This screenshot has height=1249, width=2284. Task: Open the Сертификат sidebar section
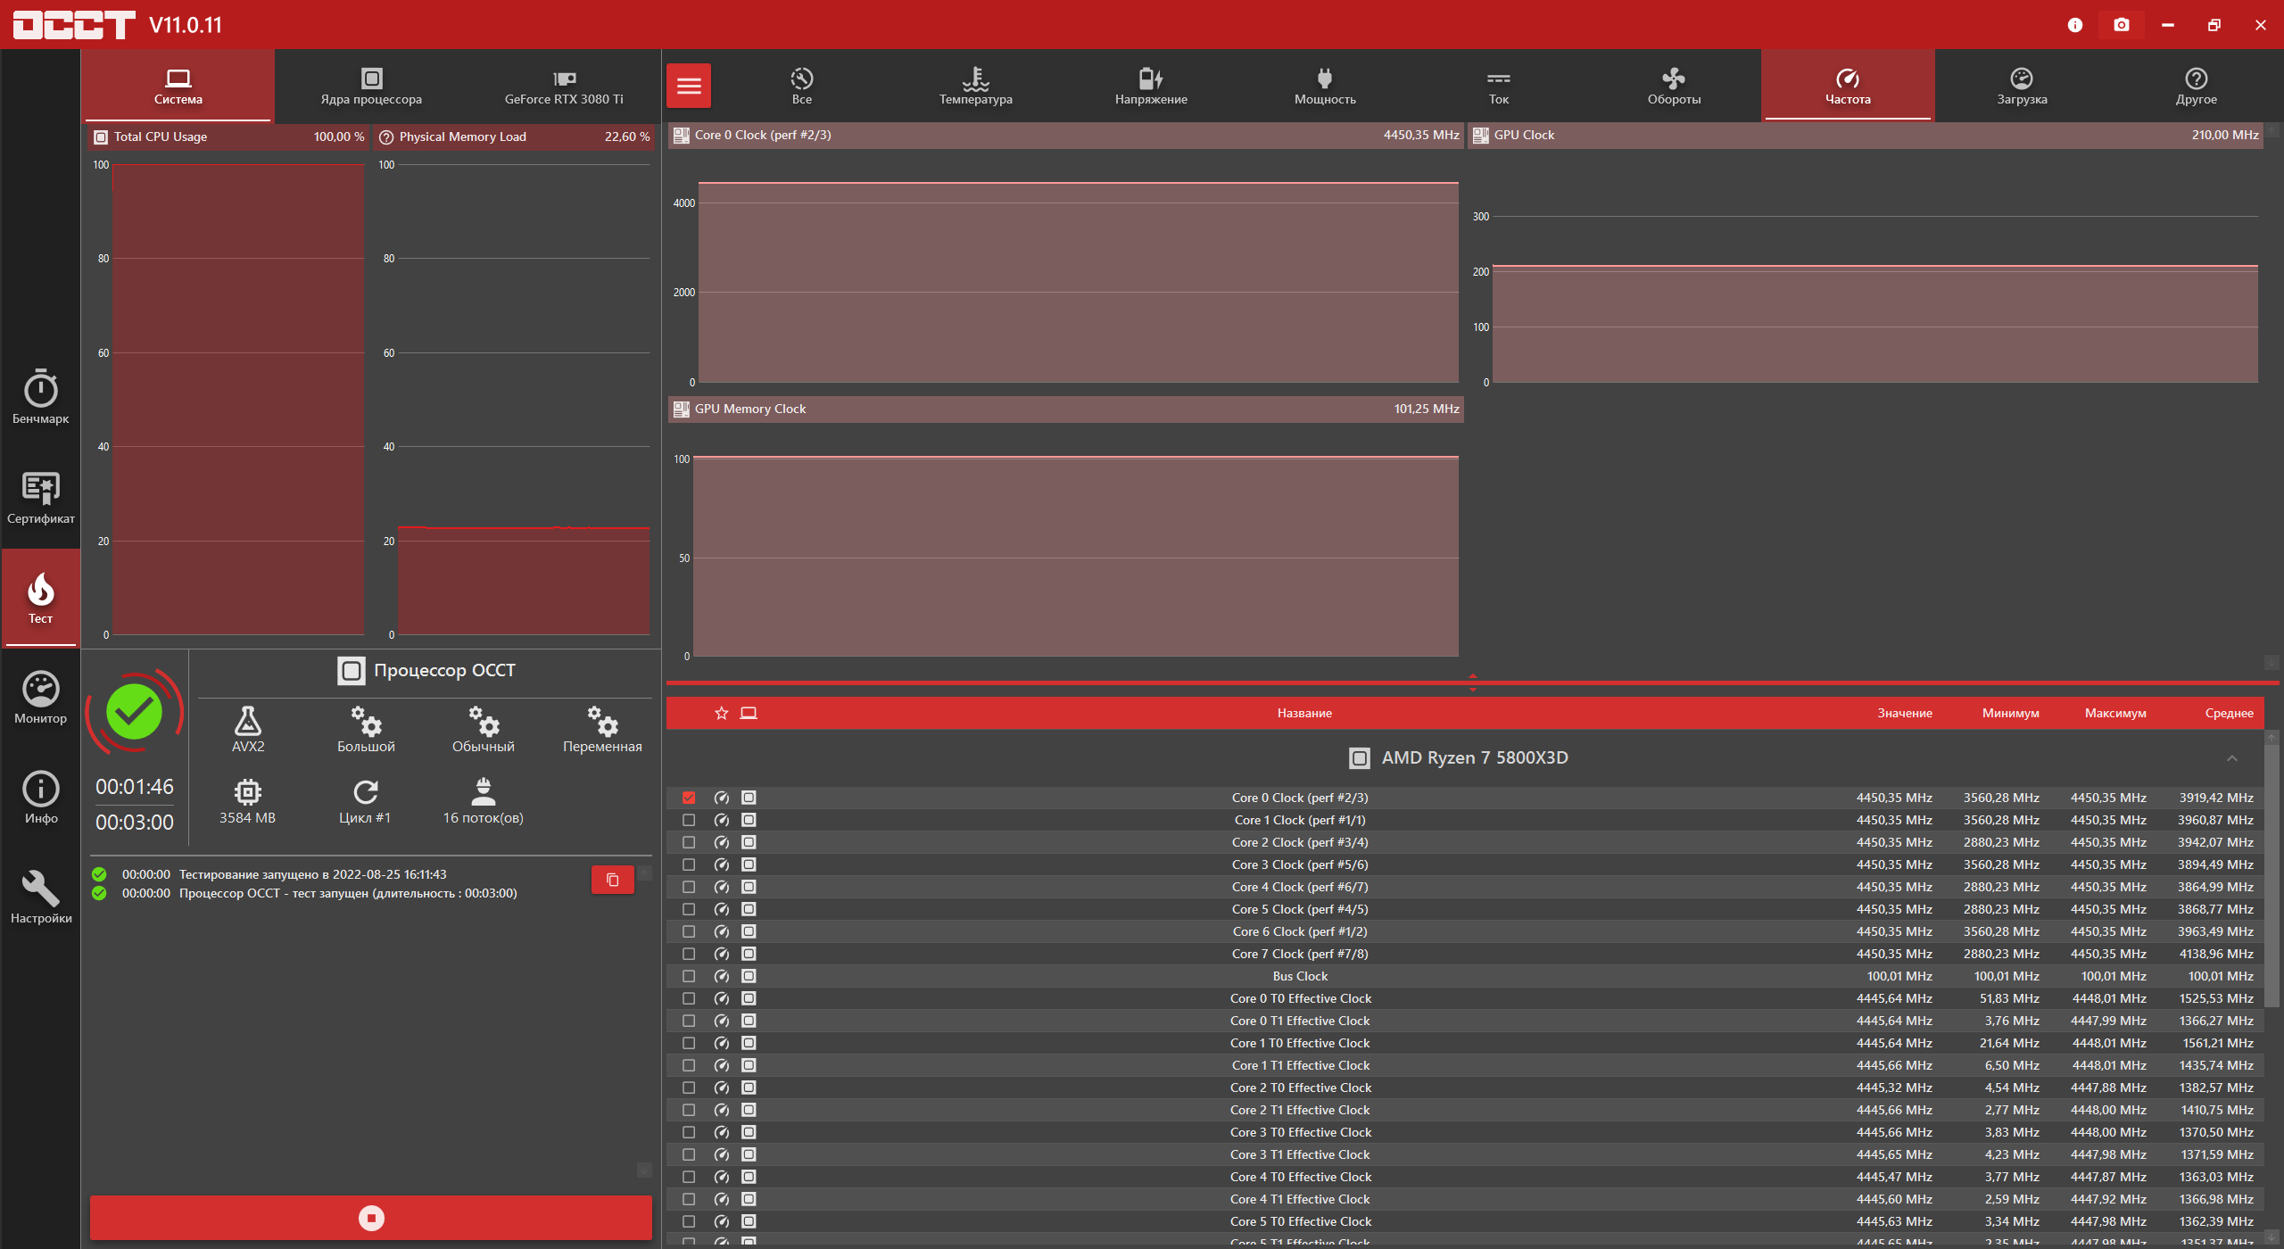[40, 497]
